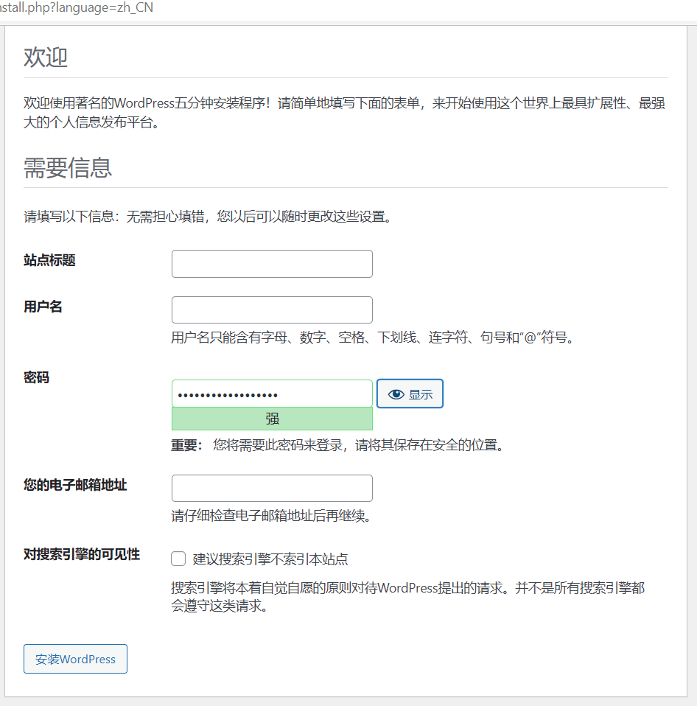Image resolution: width=697 pixels, height=706 pixels.
Task: Click the 您的电子邮箱地址 label
Action: click(75, 485)
